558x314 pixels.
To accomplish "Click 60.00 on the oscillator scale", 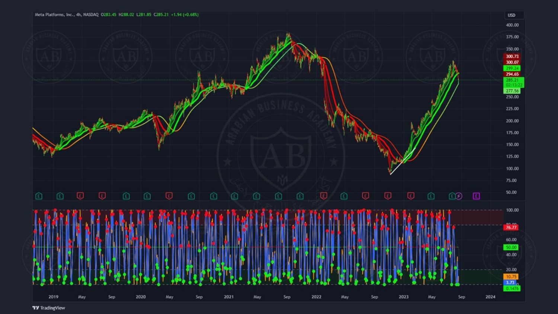I will [511, 240].
